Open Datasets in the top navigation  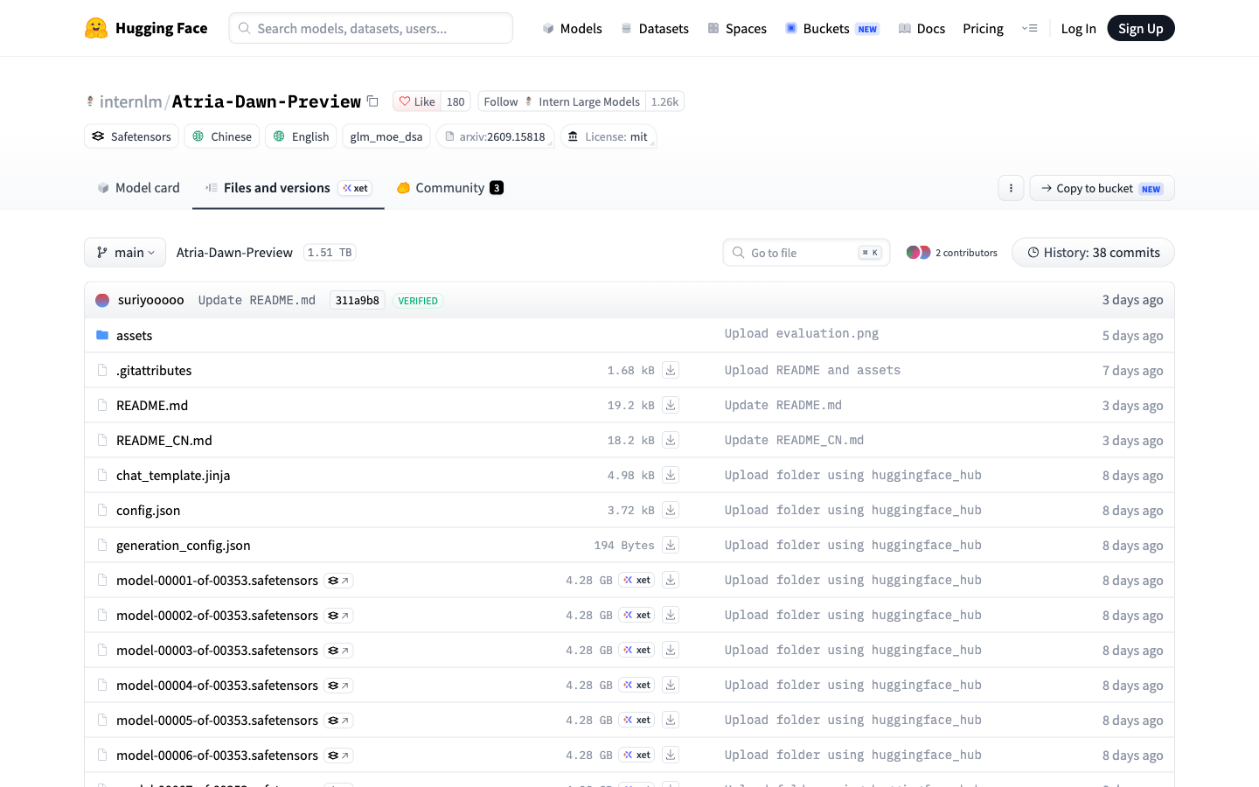pos(655,29)
